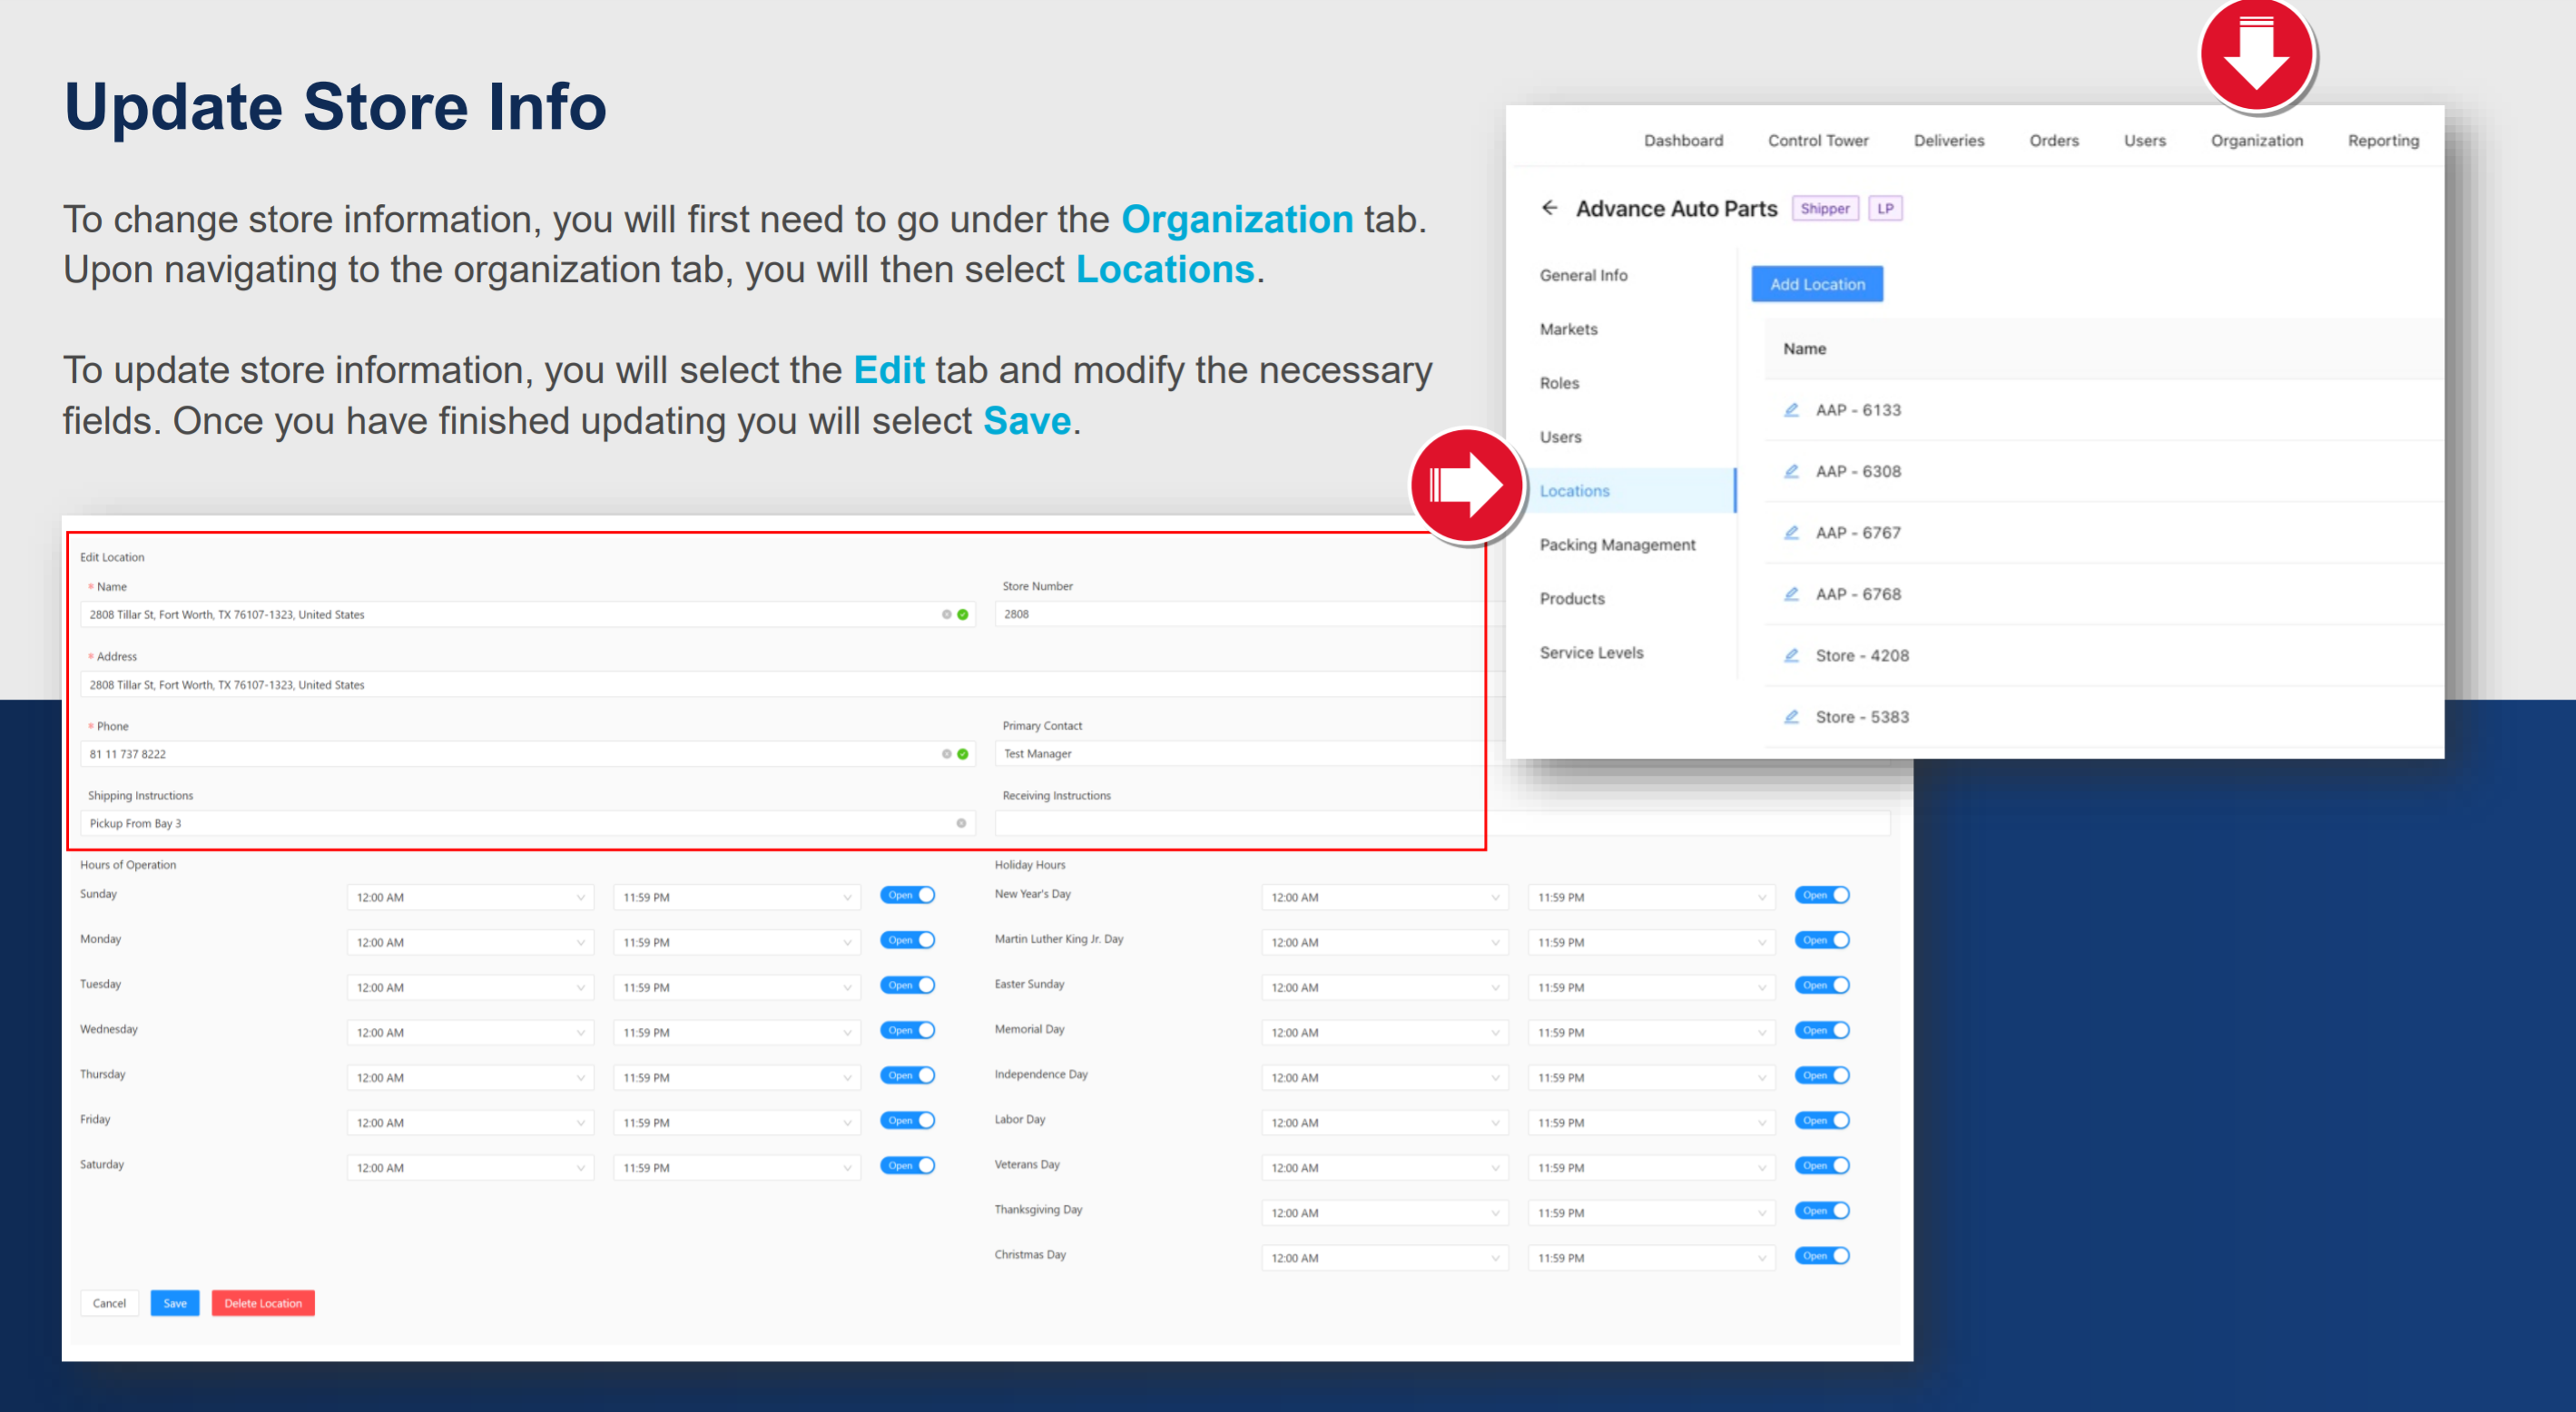2576x1412 pixels.
Task: Toggle Easter Sunday Open switch
Action: (x=1822, y=985)
